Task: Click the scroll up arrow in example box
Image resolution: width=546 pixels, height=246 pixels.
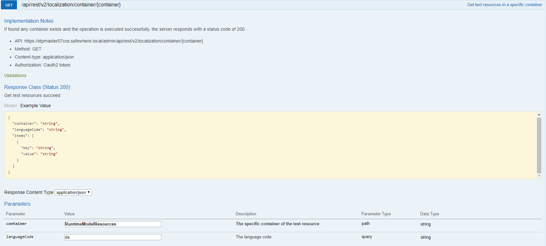Action: 539,115
